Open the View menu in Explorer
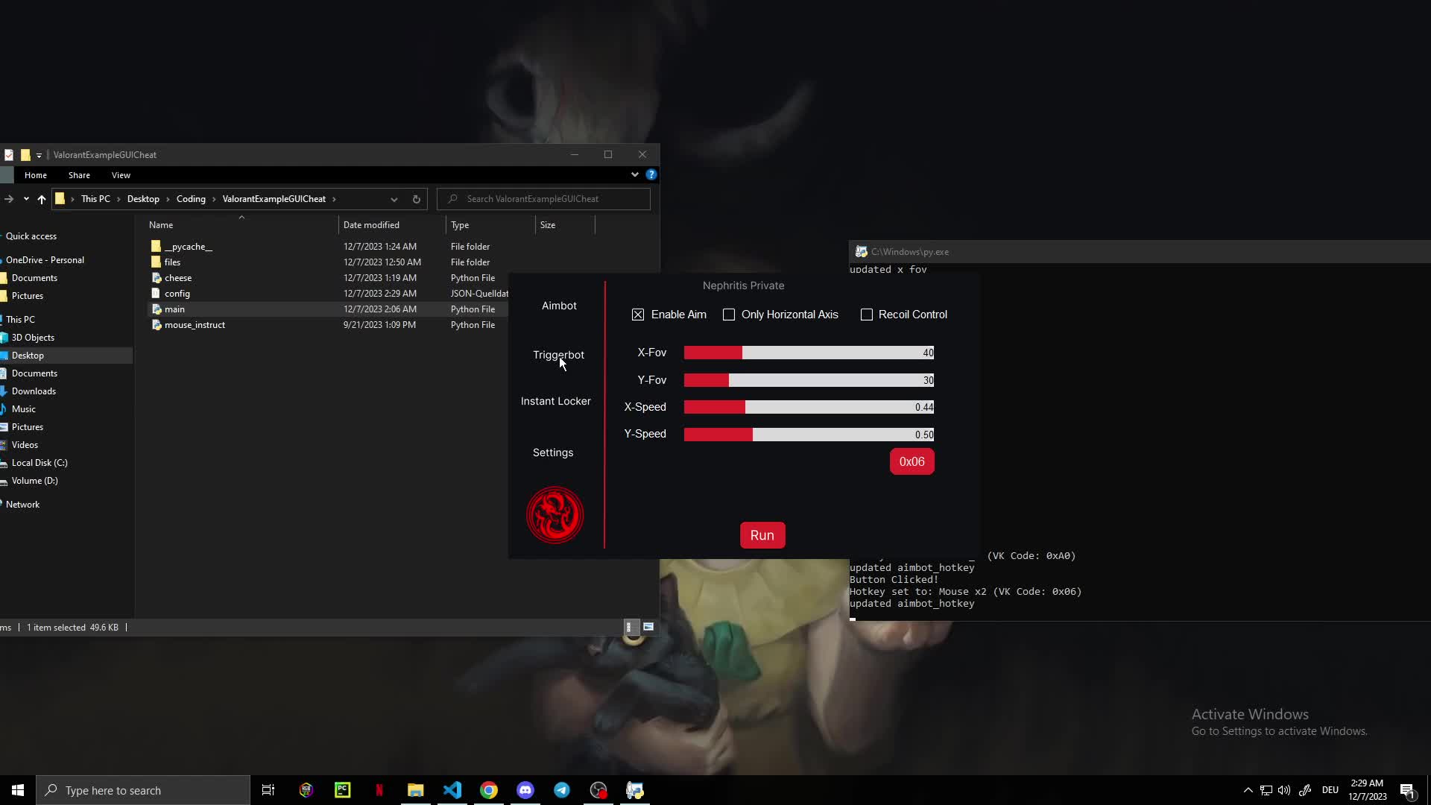Image resolution: width=1431 pixels, height=805 pixels. [x=120, y=174]
